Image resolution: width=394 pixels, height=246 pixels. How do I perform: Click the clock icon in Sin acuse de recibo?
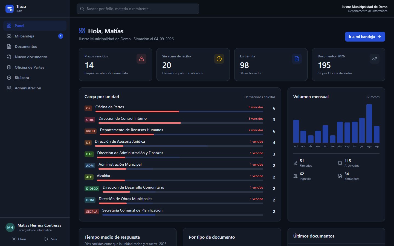tap(219, 59)
